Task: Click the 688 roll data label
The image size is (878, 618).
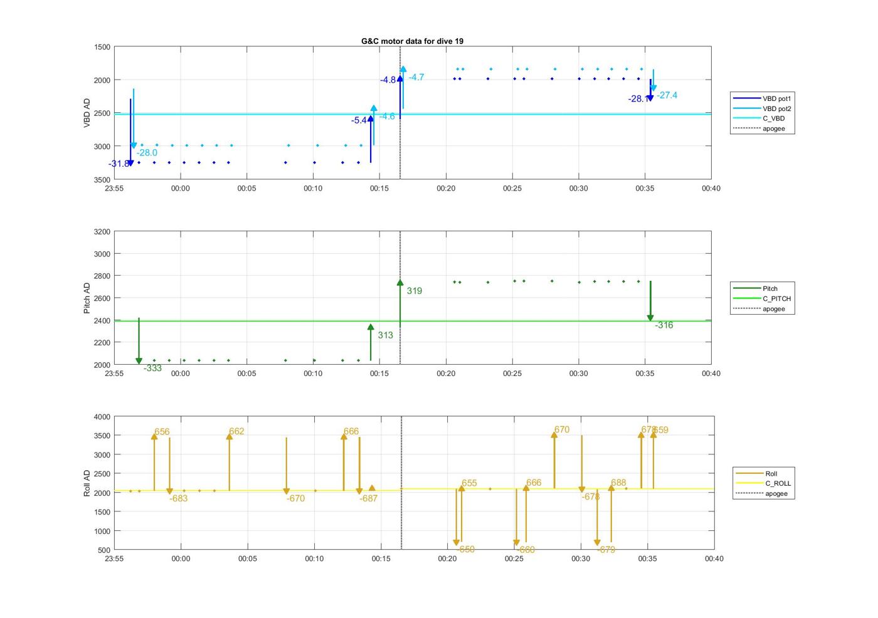Action: click(618, 483)
